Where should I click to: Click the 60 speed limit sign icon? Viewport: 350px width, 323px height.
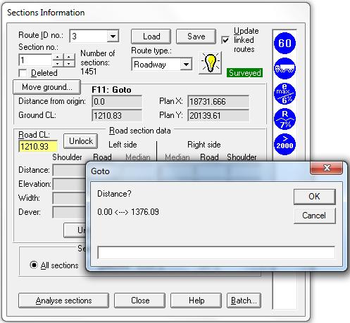[x=285, y=43]
